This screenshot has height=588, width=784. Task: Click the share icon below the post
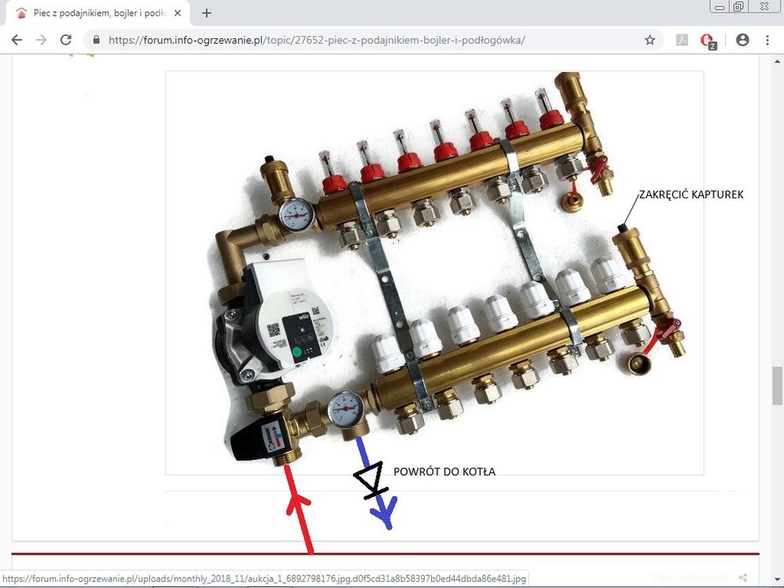point(743,579)
